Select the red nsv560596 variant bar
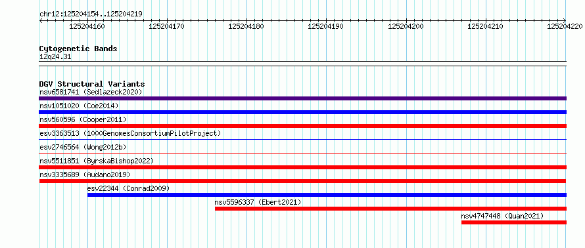 [302, 126]
